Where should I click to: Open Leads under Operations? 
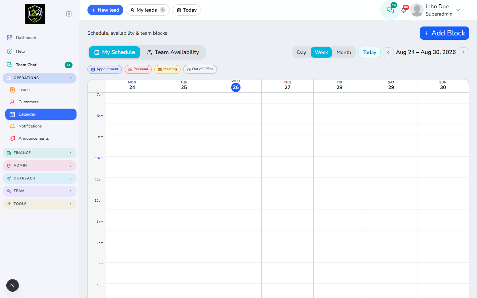41,90
